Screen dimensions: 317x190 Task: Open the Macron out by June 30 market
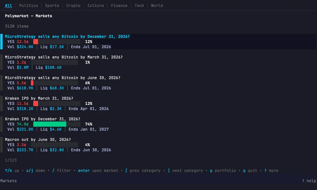pyautogui.click(x=38, y=140)
